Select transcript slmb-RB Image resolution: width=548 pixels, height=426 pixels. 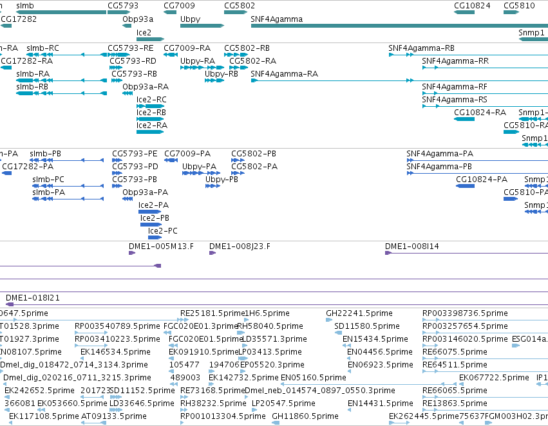61,93
